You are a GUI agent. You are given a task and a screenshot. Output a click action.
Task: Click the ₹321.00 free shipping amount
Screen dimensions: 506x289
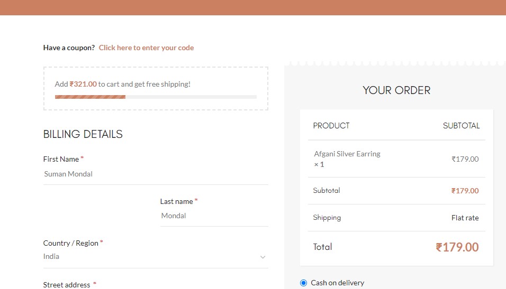coord(83,84)
